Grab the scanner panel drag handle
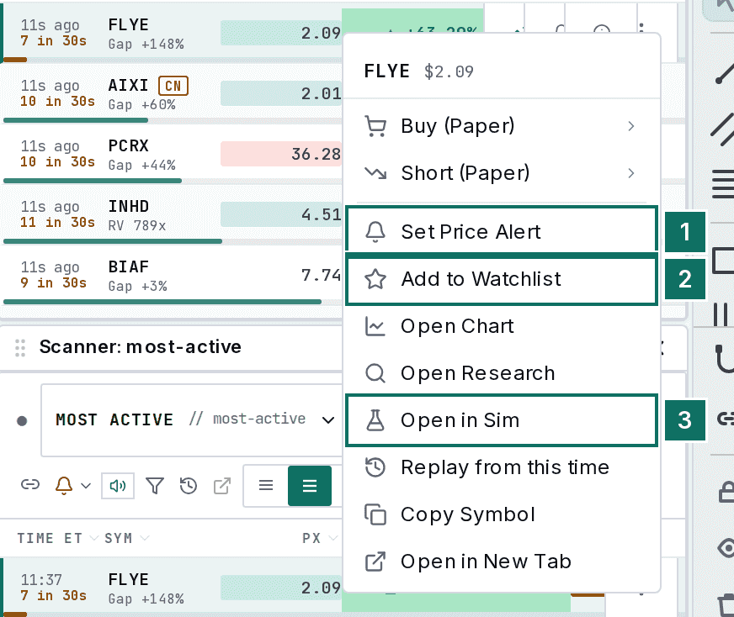Viewport: 734px width, 617px height. (20, 348)
